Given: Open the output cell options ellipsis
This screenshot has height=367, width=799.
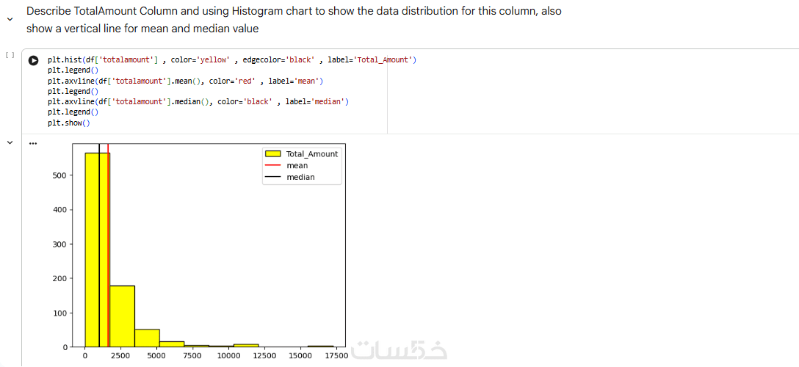Looking at the screenshot, I should click(x=32, y=143).
